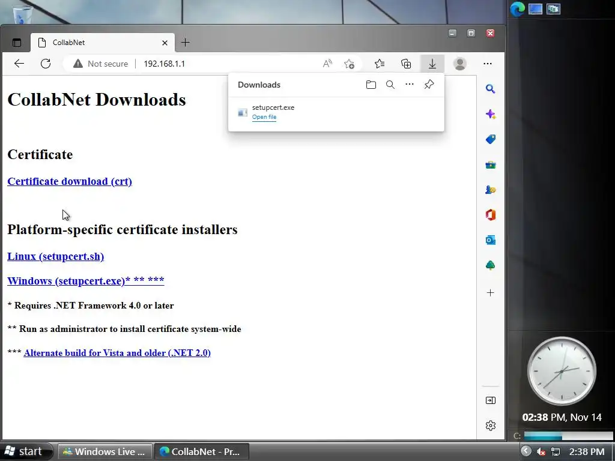Reload the page with the refresh icon
The image size is (615, 461).
coord(46,64)
